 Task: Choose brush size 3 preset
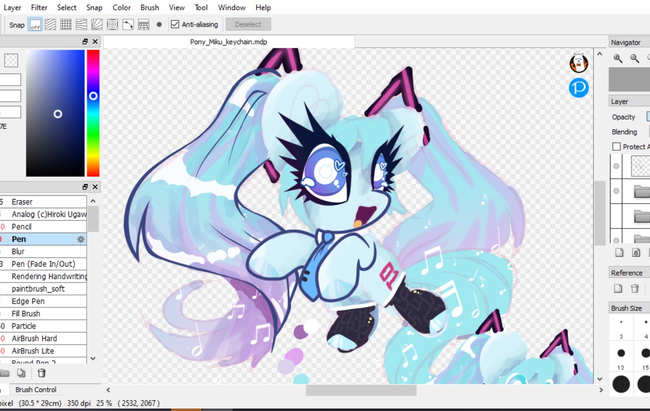point(621,328)
